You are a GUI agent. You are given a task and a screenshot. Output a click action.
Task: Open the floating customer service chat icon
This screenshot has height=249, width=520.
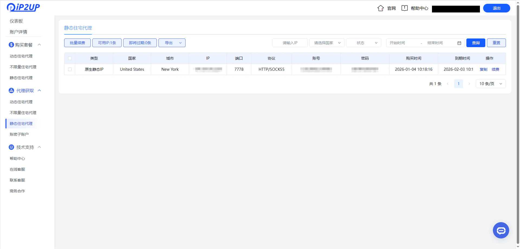pyautogui.click(x=501, y=230)
